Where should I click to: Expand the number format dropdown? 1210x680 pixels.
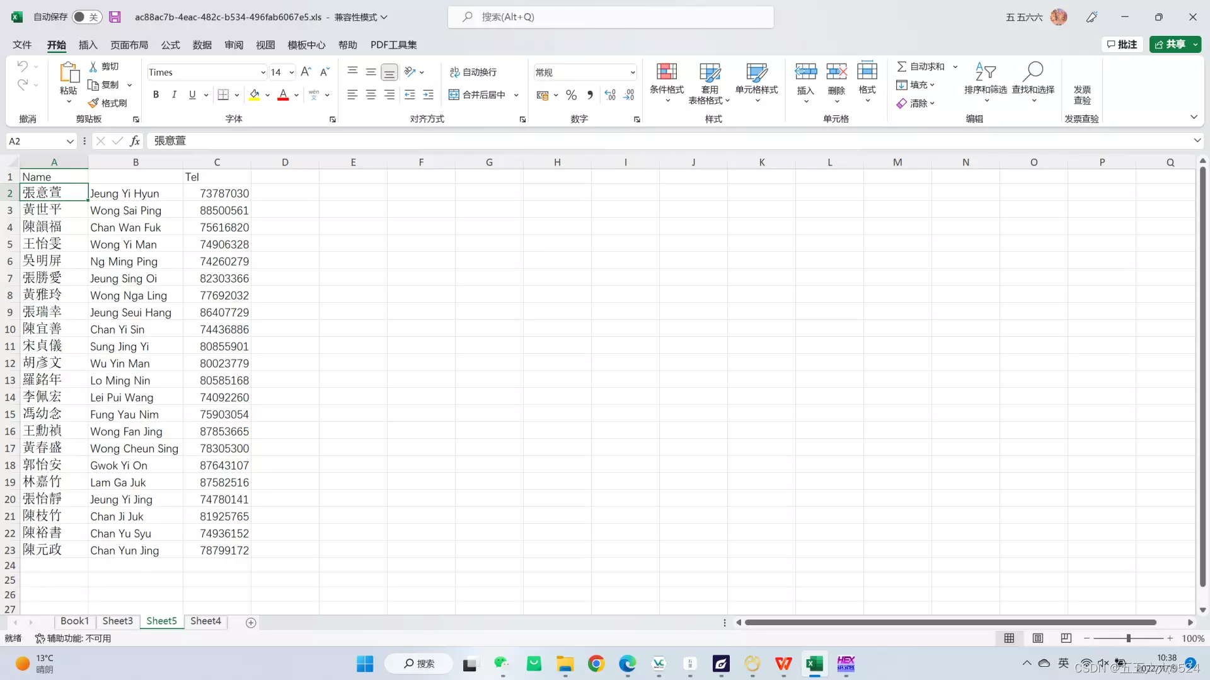tap(632, 72)
